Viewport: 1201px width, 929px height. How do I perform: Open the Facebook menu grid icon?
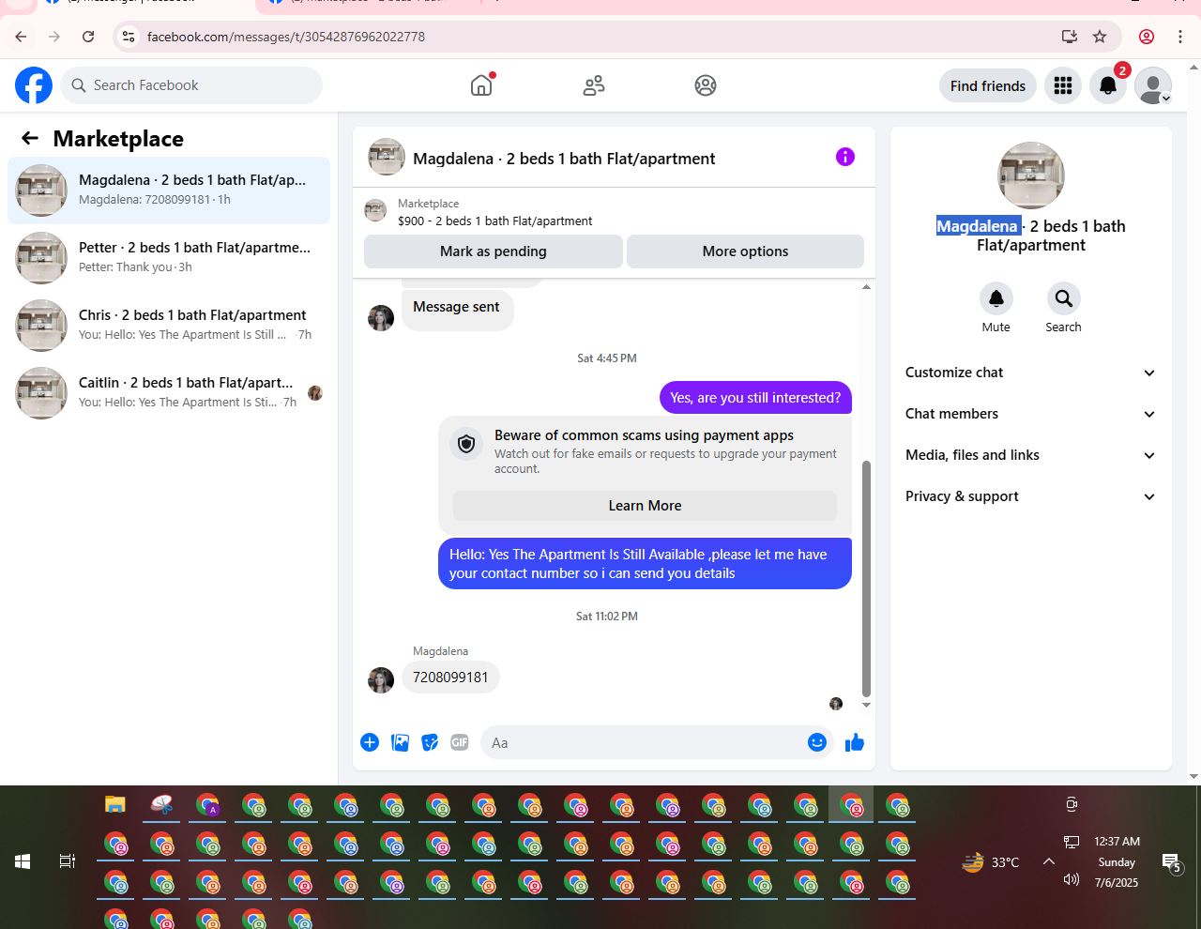tap(1063, 85)
